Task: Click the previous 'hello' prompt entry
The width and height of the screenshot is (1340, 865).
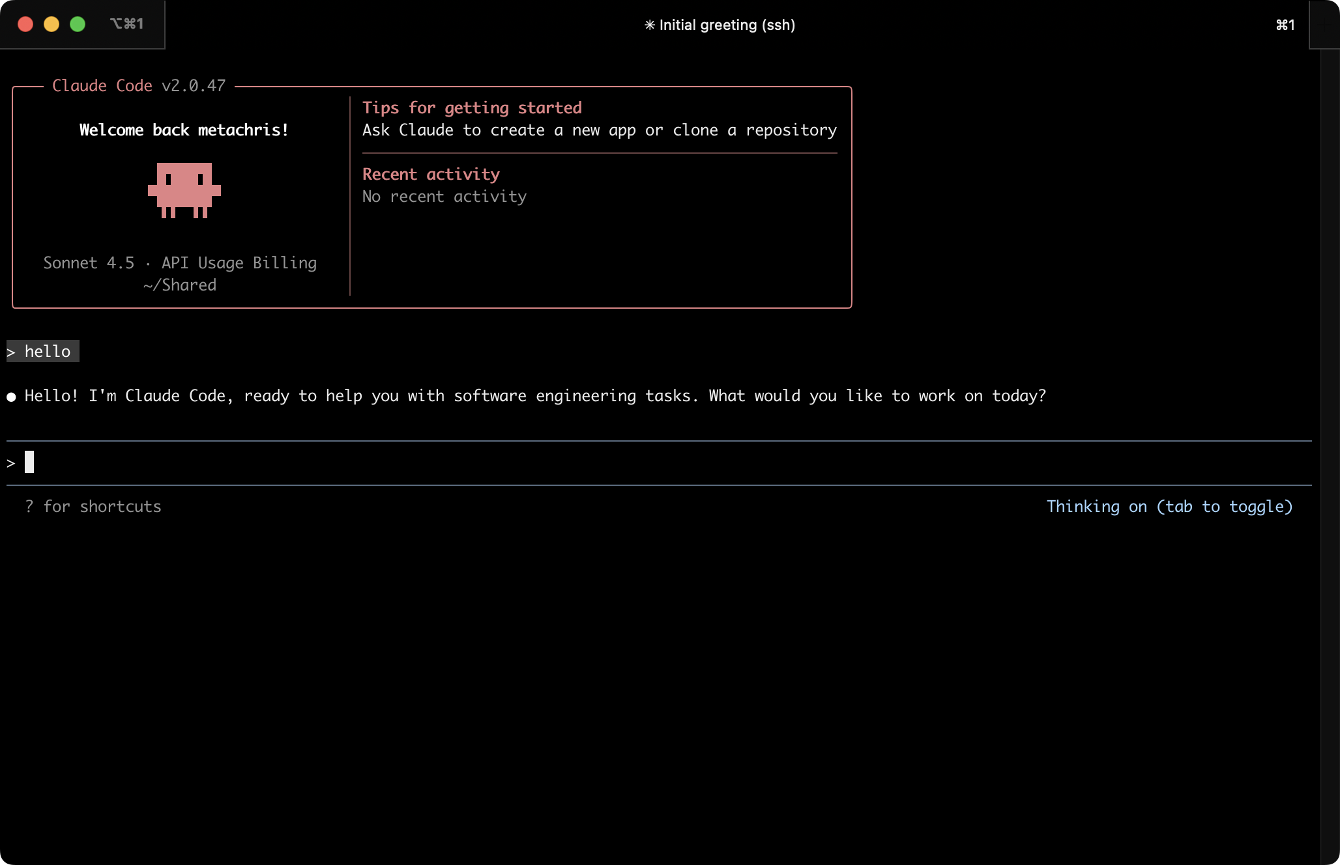Action: pyautogui.click(x=47, y=351)
